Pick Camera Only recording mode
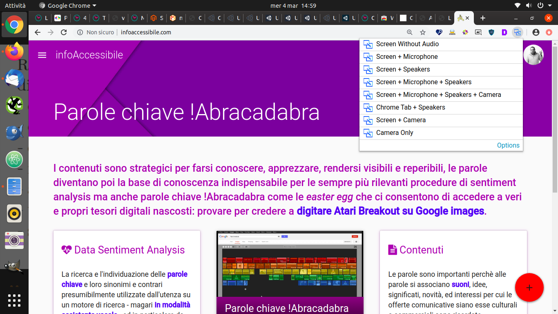This screenshot has width=558, height=314. (394, 133)
